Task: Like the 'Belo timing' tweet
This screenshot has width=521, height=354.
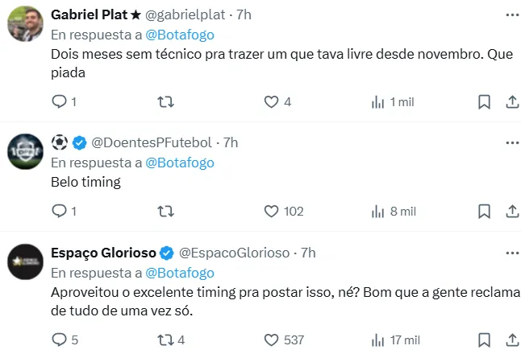Action: (x=272, y=212)
